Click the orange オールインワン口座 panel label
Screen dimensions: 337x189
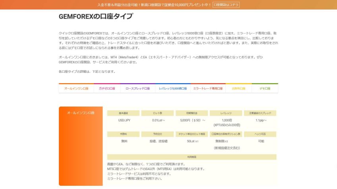coord(81,113)
